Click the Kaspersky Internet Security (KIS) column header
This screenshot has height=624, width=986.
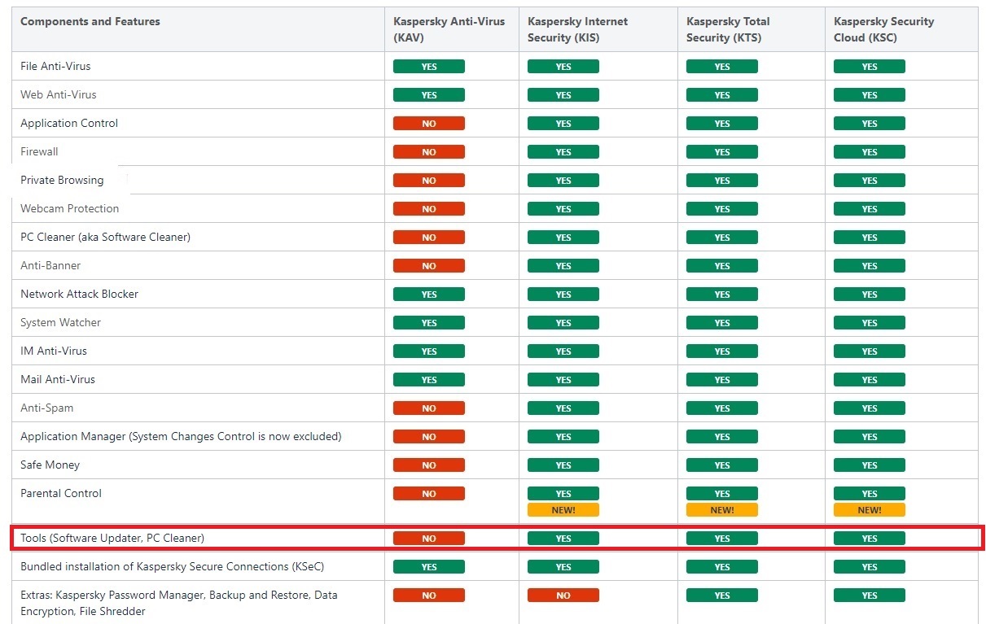[x=577, y=29]
